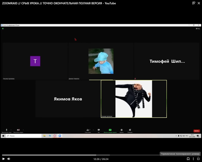Open the Zoom Participants panel icon
Image resolution: width=202 pixels, height=162 pixels.
88,130
